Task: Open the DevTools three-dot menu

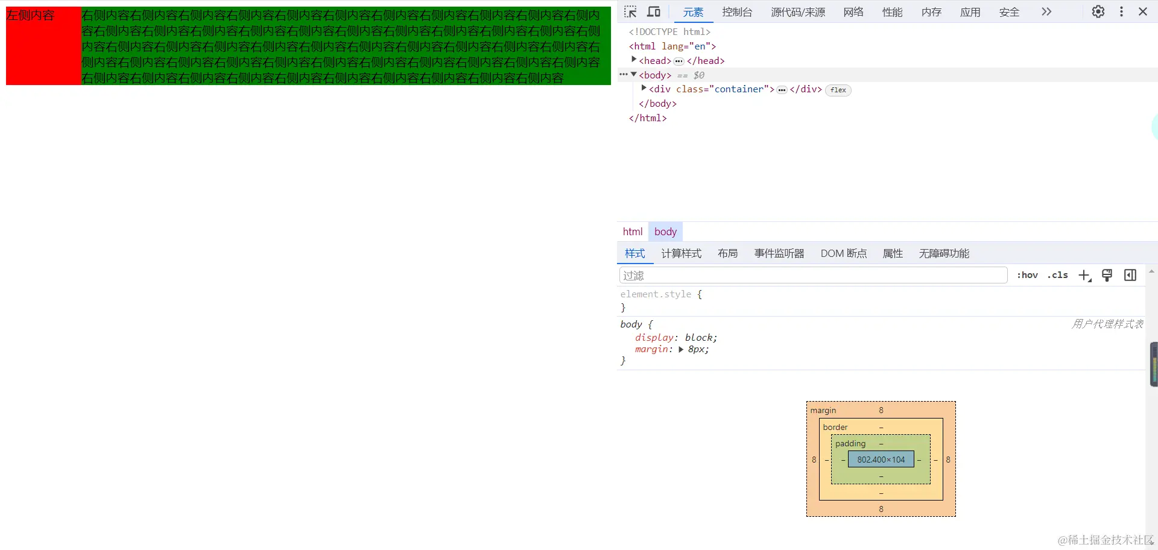Action: (x=1121, y=12)
